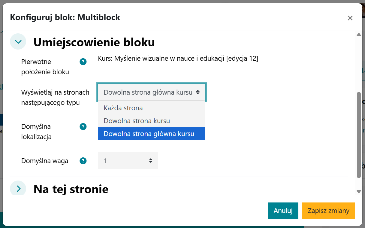
Task: Click the Domyślna waga field label
Action: click(x=45, y=161)
